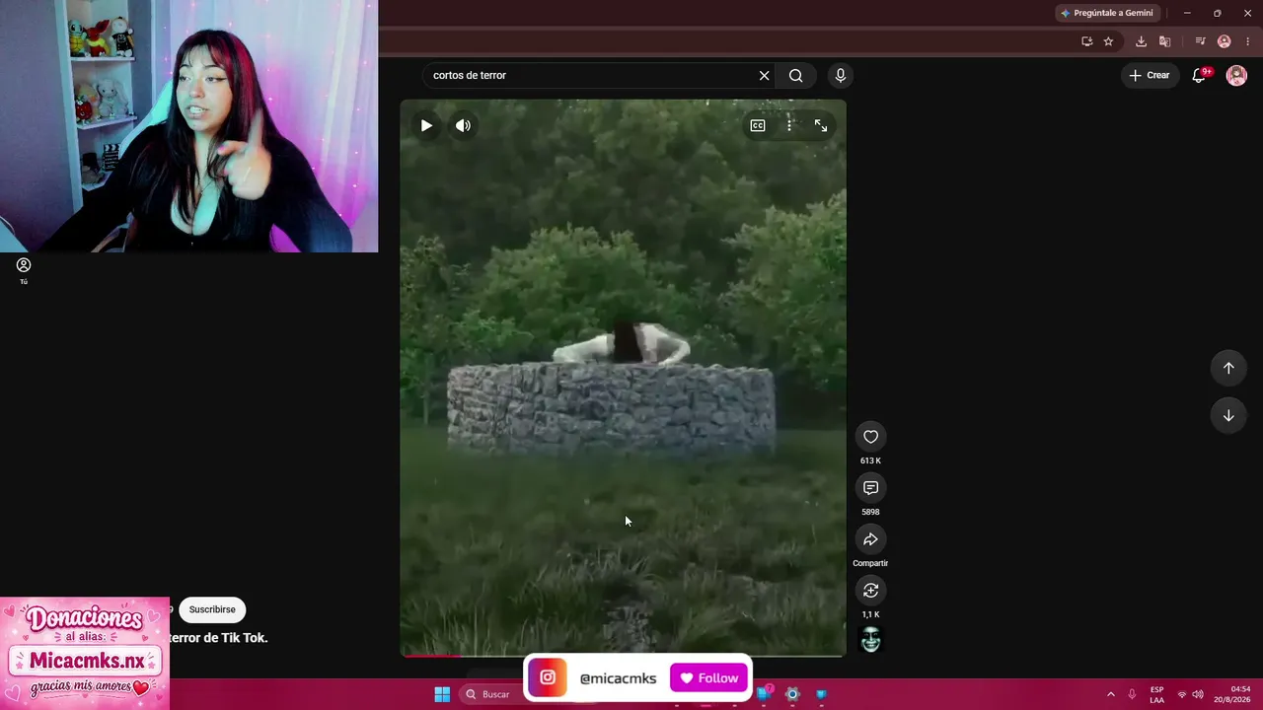Viewport: 1263px width, 710px height.
Task: Switch the ESP LAA keyboard language
Action: (1157, 694)
